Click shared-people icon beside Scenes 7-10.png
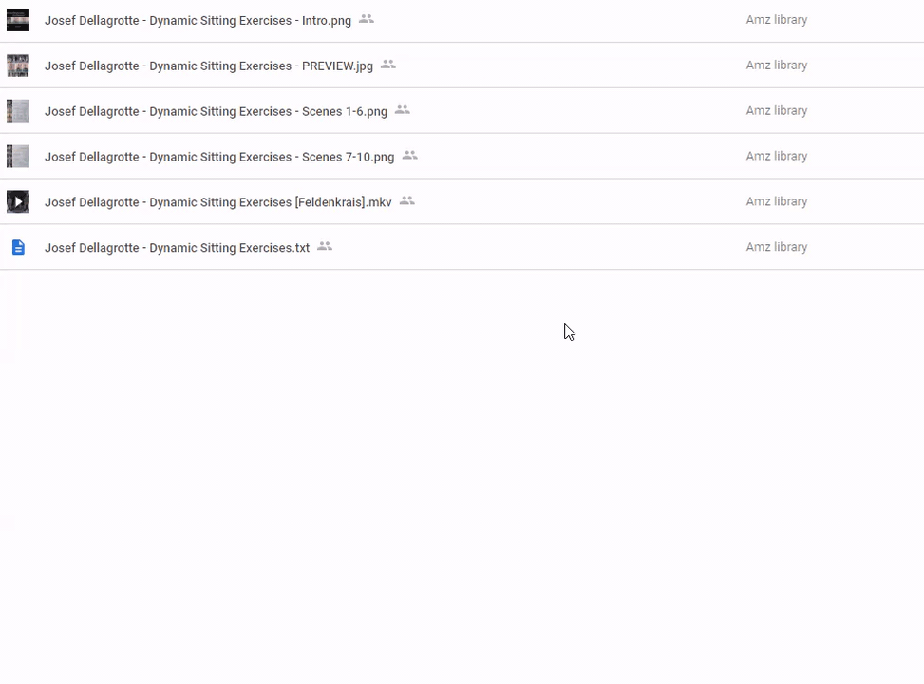The image size is (924, 684). click(x=409, y=156)
